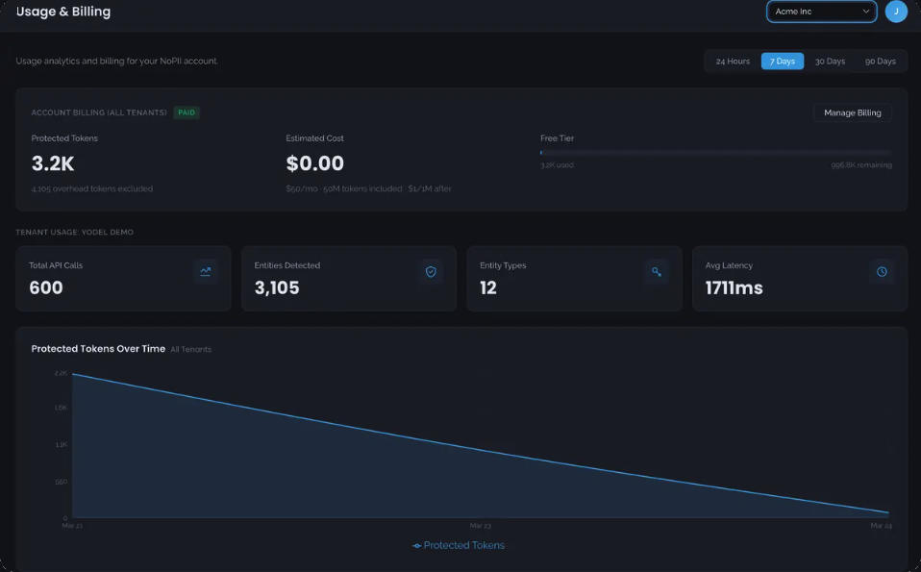Click the clock icon on Avg Latency
The height and width of the screenshot is (572, 921).
[882, 271]
